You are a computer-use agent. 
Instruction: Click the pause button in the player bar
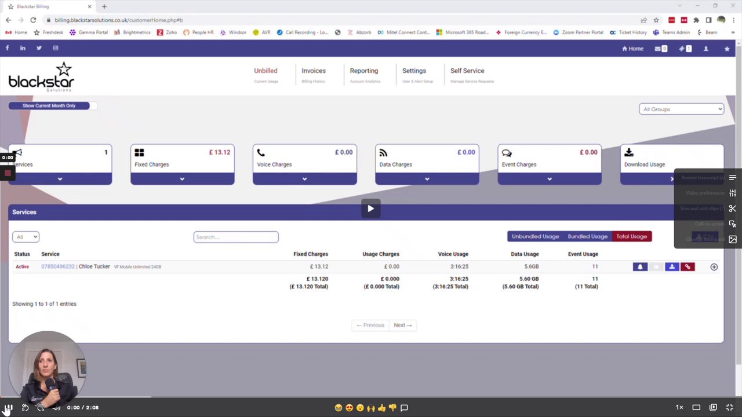point(9,408)
